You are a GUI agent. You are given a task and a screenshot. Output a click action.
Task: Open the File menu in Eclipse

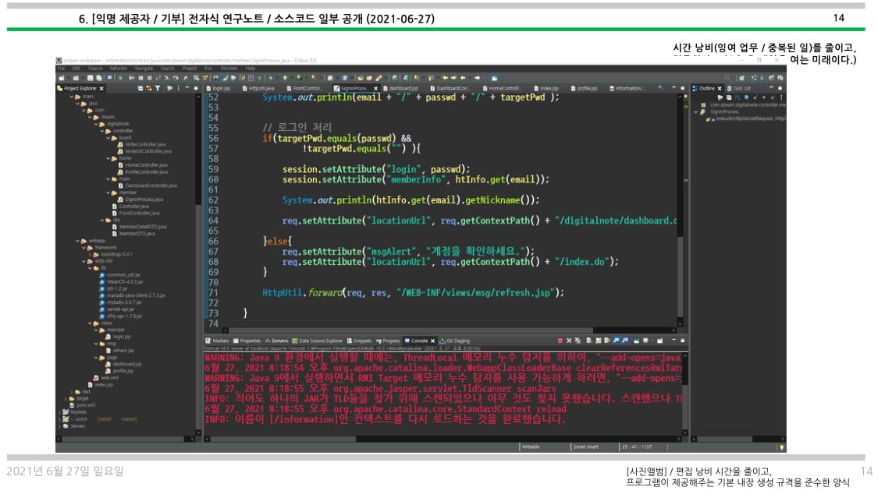pyautogui.click(x=61, y=69)
